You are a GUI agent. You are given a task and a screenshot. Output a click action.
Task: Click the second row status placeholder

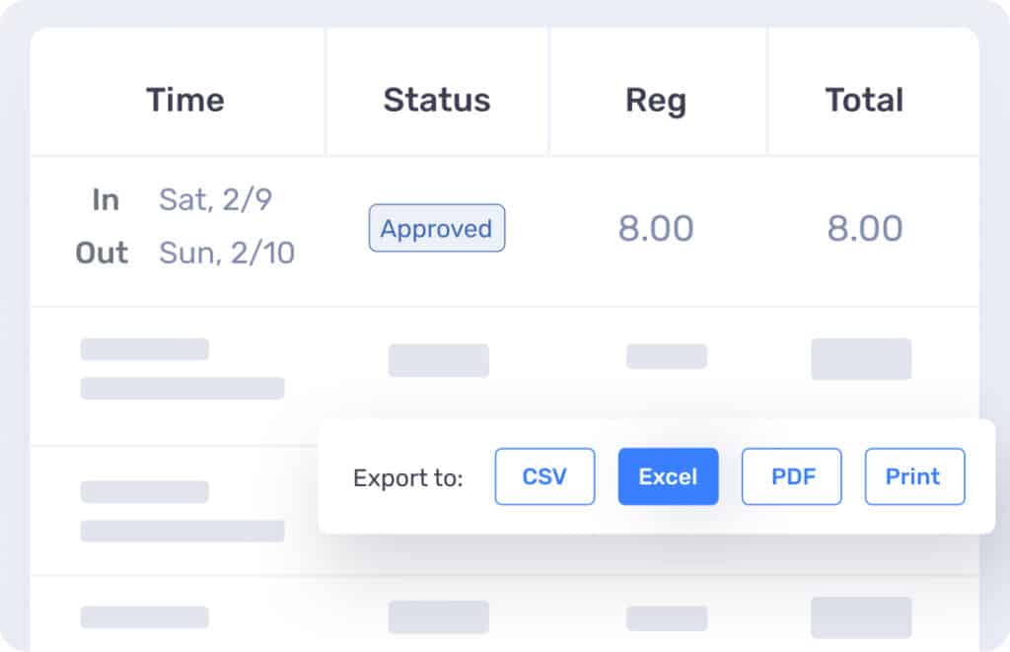tap(439, 359)
